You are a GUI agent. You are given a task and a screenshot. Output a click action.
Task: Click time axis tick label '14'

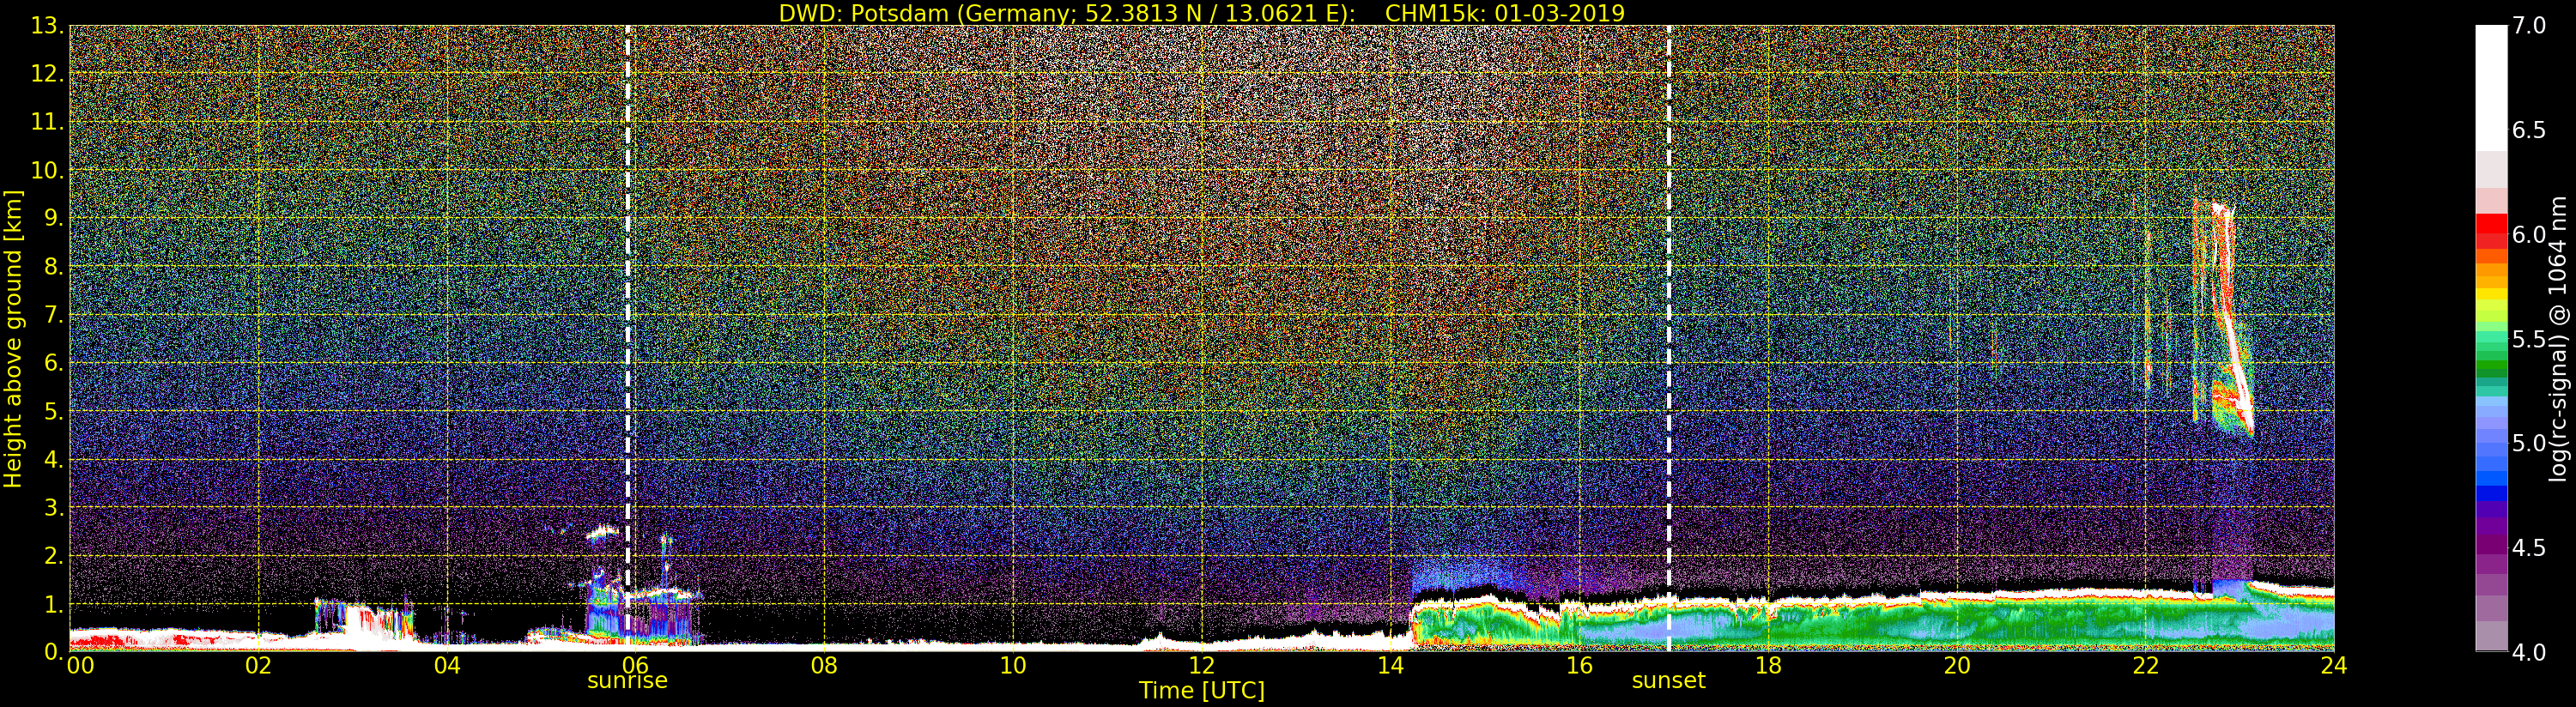[x=1390, y=666]
